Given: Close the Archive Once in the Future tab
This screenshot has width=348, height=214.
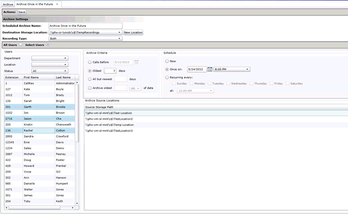Looking at the screenshot, I should click(x=57, y=4).
